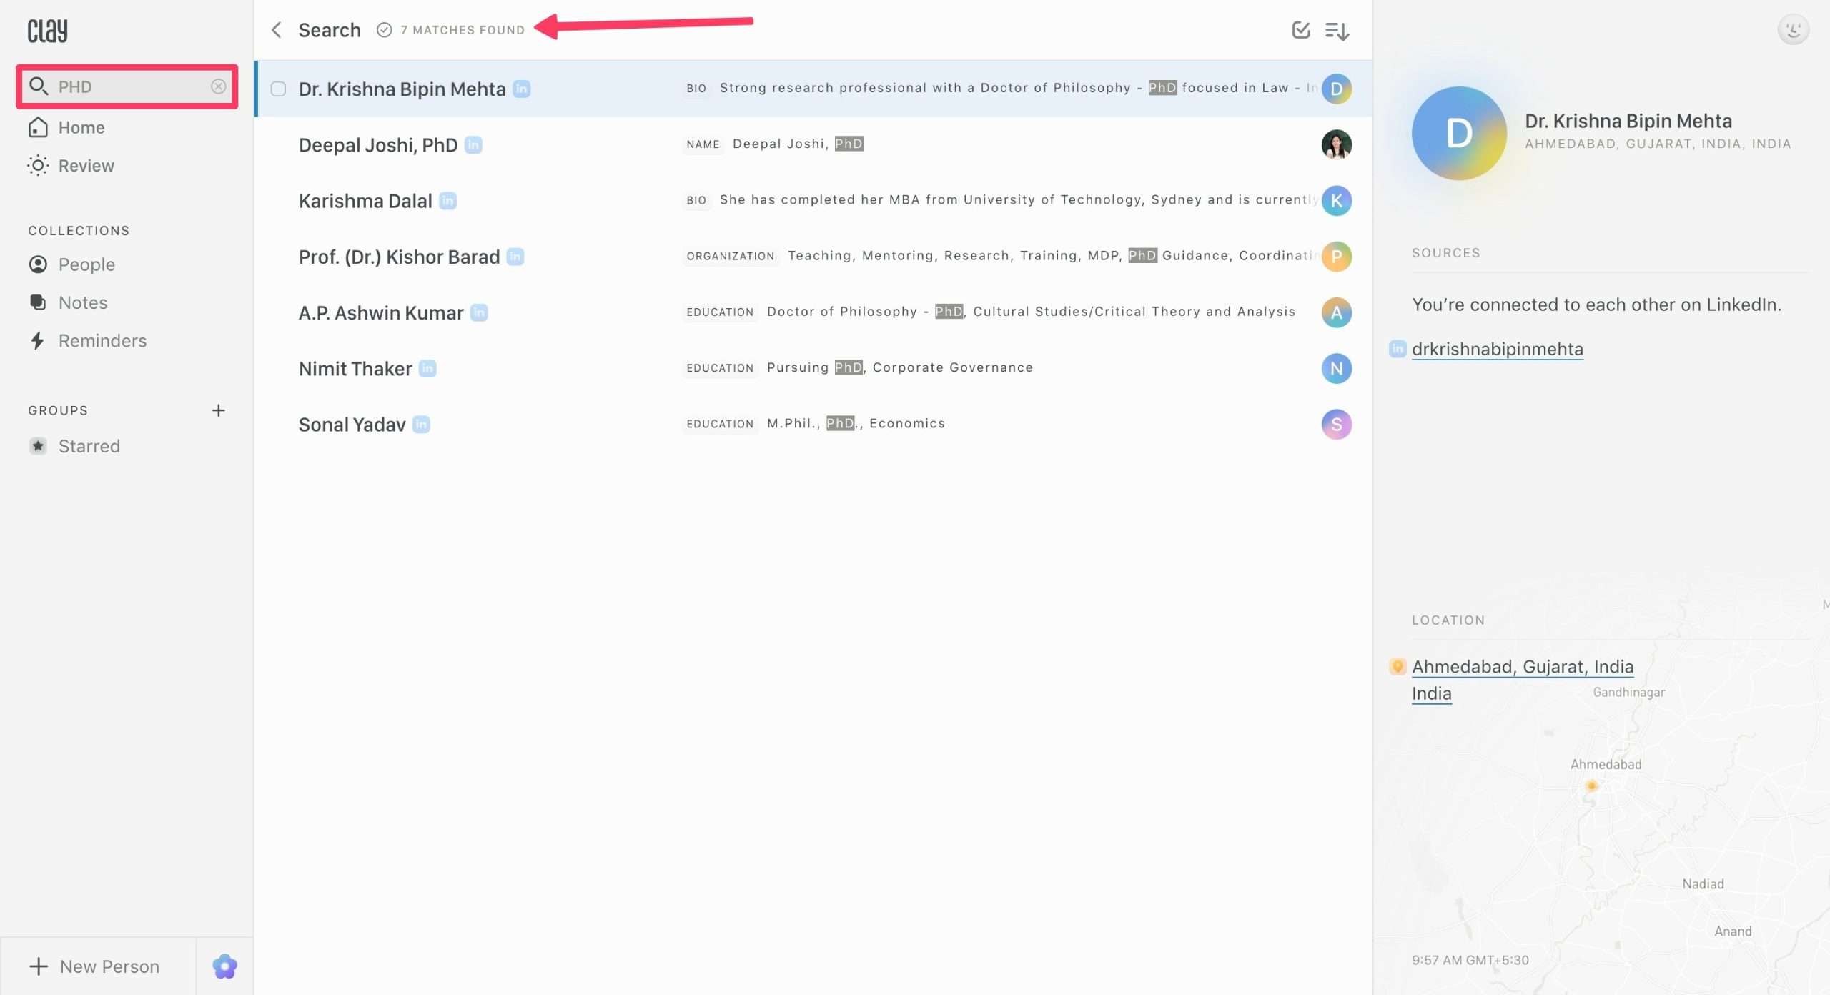
Task: Click the A avatar for Ashwin Kumar
Action: pos(1336,312)
